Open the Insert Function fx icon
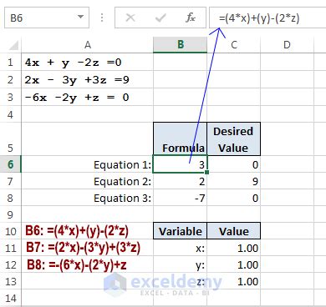326x307 pixels. tap(191, 18)
